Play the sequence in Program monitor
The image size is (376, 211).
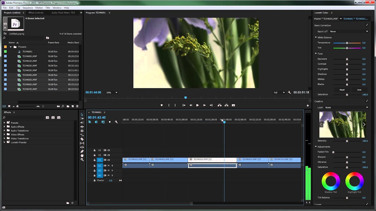(x=197, y=105)
